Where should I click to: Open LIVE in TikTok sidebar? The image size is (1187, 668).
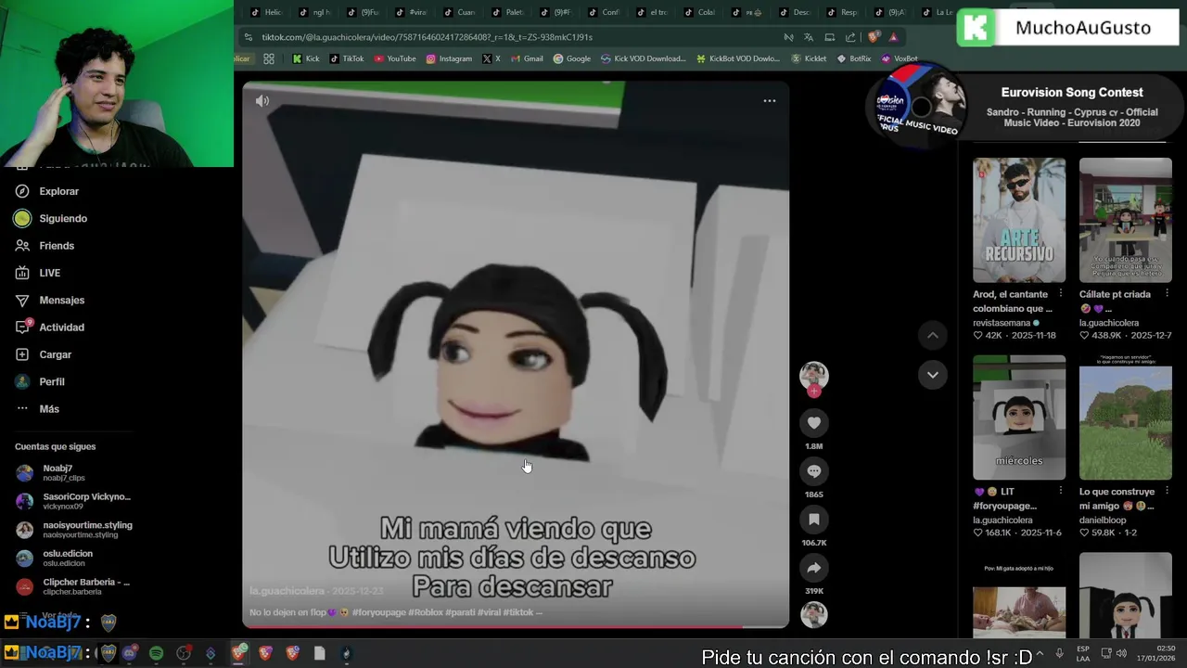point(49,273)
